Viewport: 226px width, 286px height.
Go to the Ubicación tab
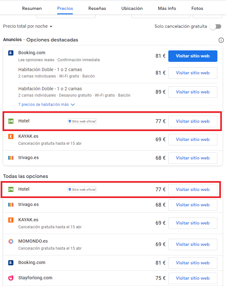pos(132,8)
